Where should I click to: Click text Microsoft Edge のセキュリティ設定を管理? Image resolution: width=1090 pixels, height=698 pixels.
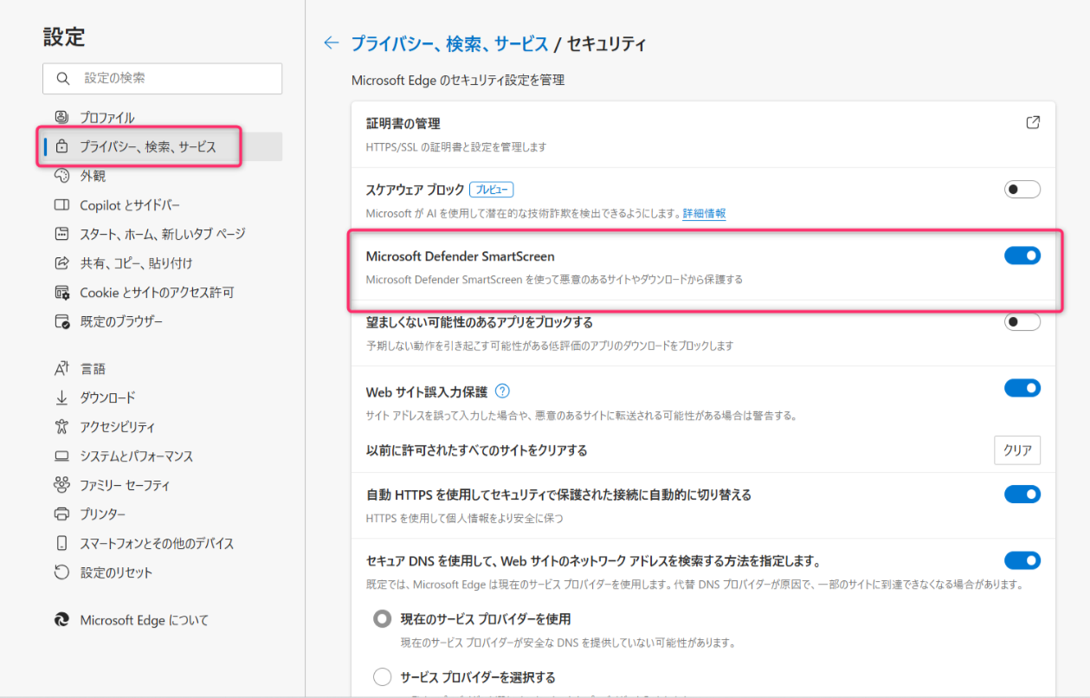click(458, 80)
